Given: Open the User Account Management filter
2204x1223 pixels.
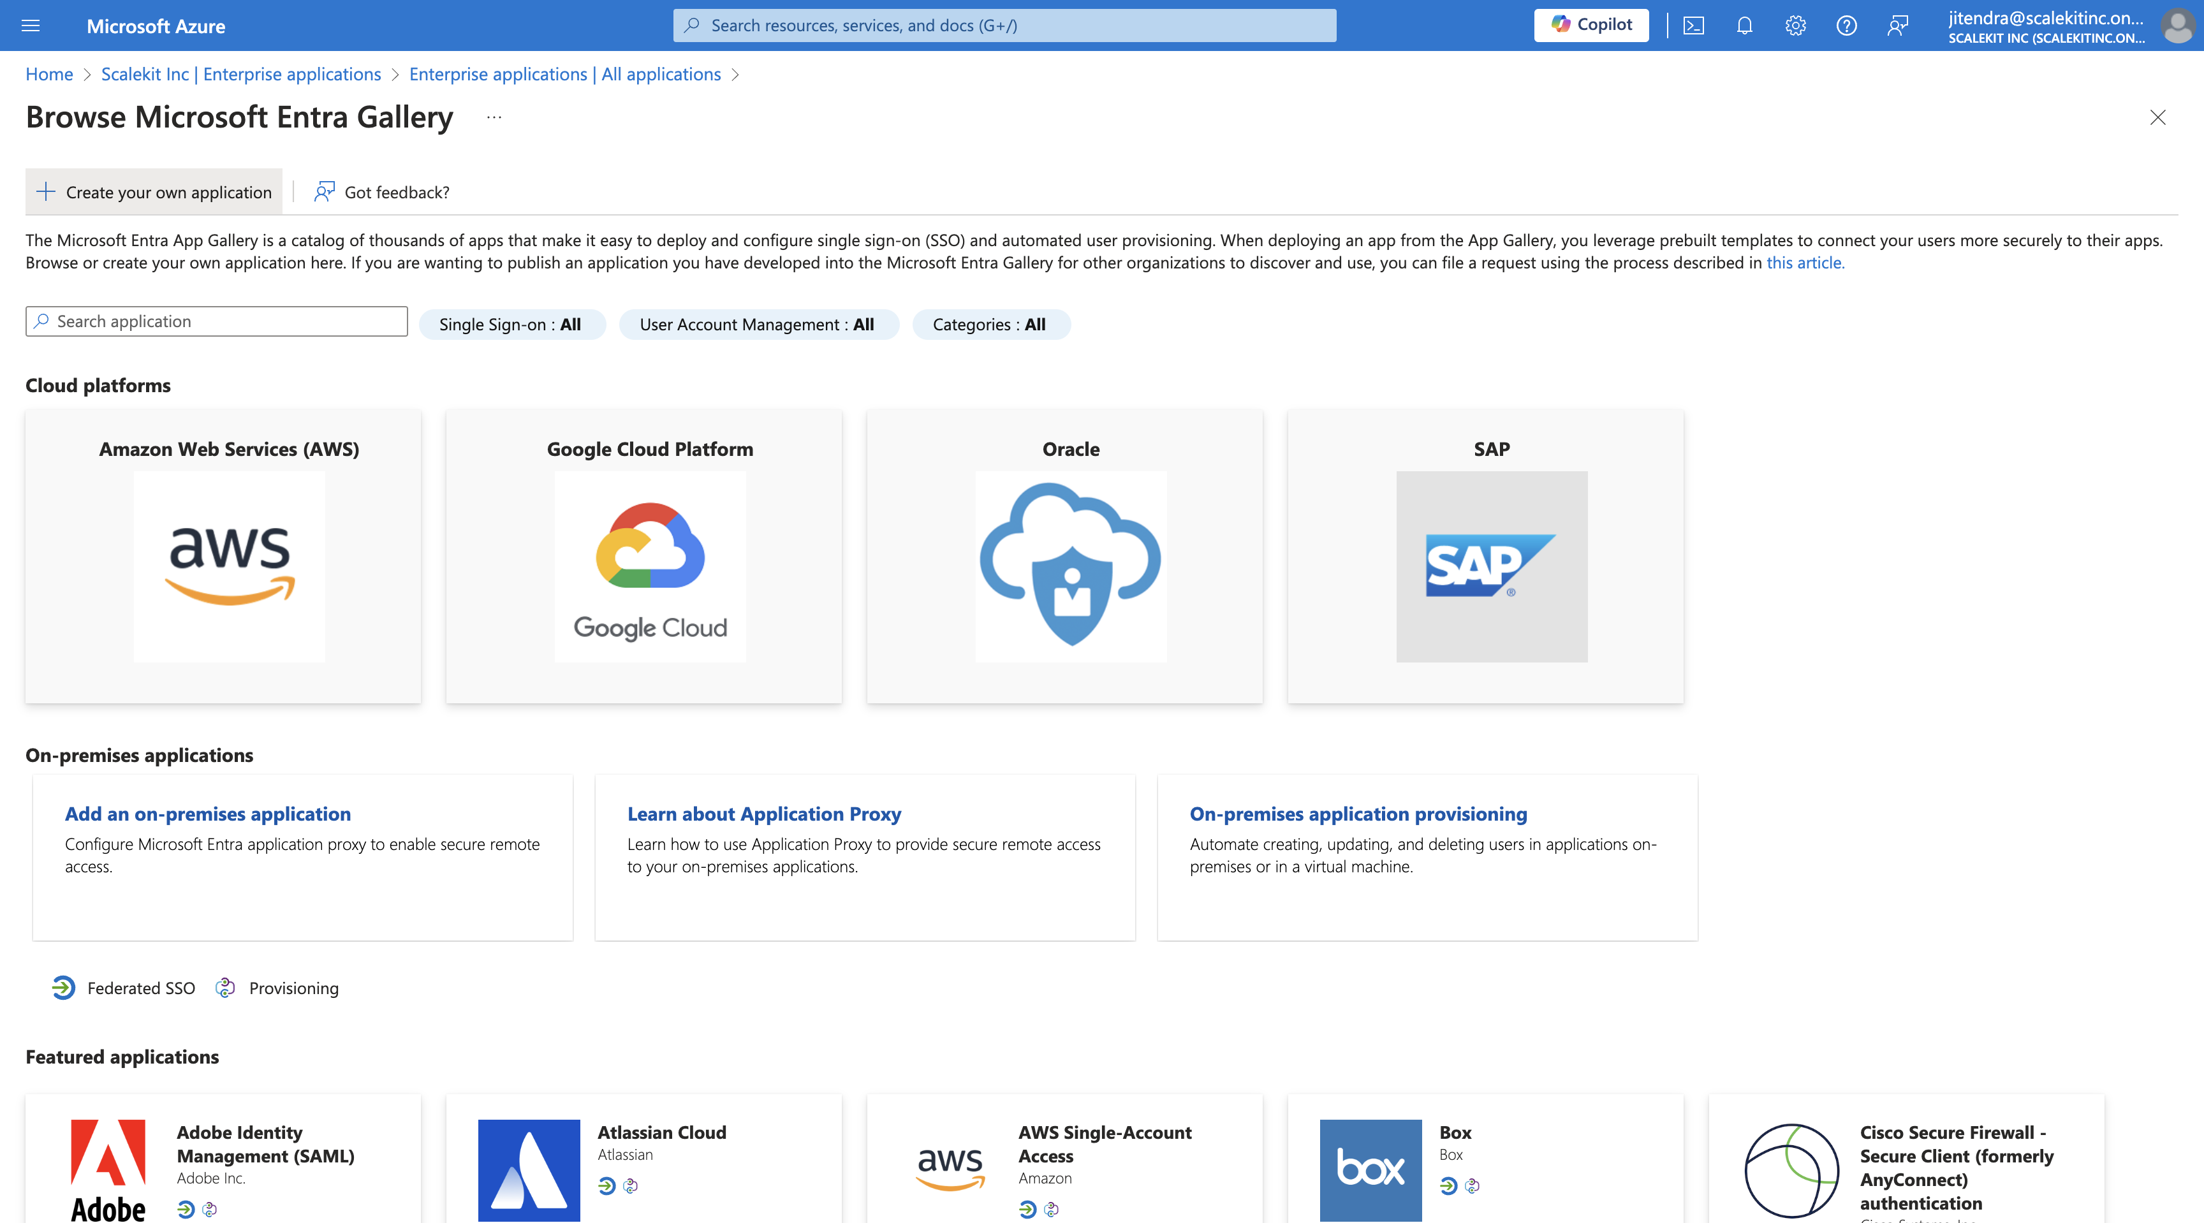Looking at the screenshot, I should [758, 324].
